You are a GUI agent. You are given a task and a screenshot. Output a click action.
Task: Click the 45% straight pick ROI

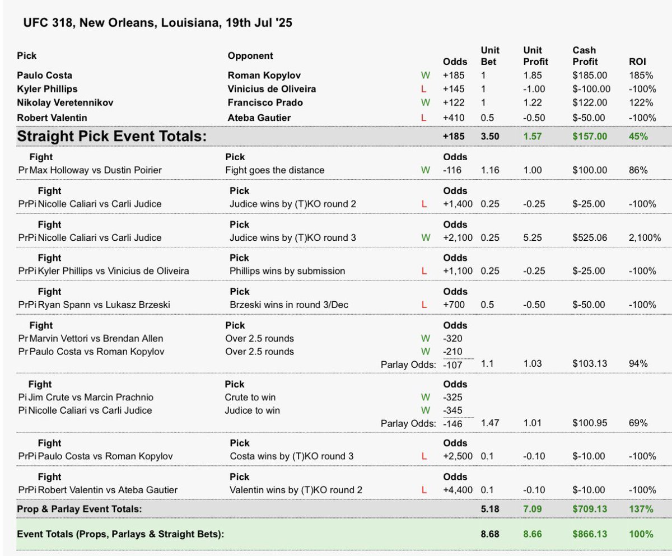(638, 136)
